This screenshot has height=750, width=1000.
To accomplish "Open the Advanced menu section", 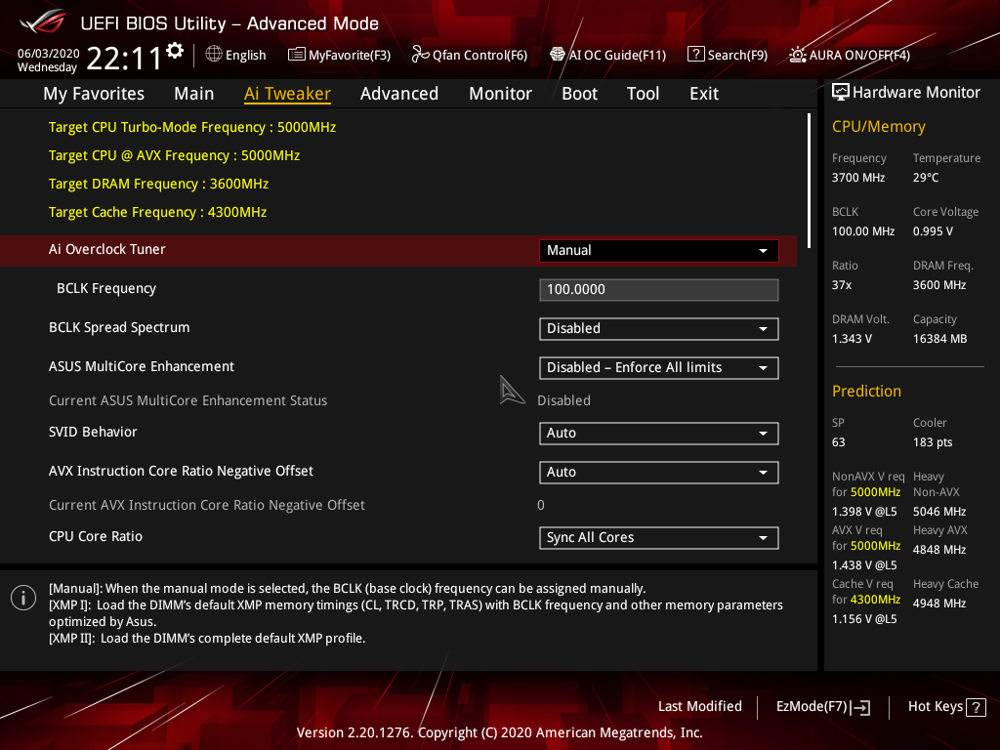I will [x=399, y=93].
